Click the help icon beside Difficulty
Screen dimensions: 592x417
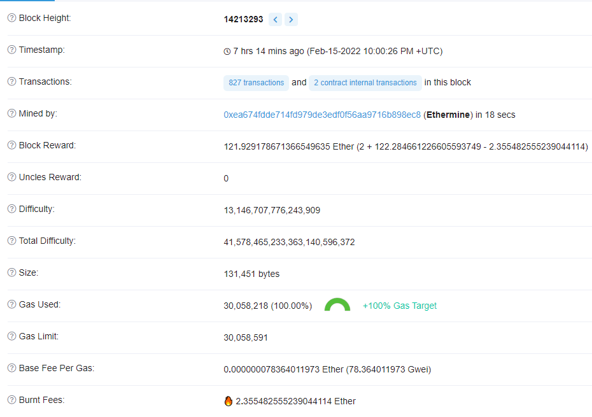[11, 209]
